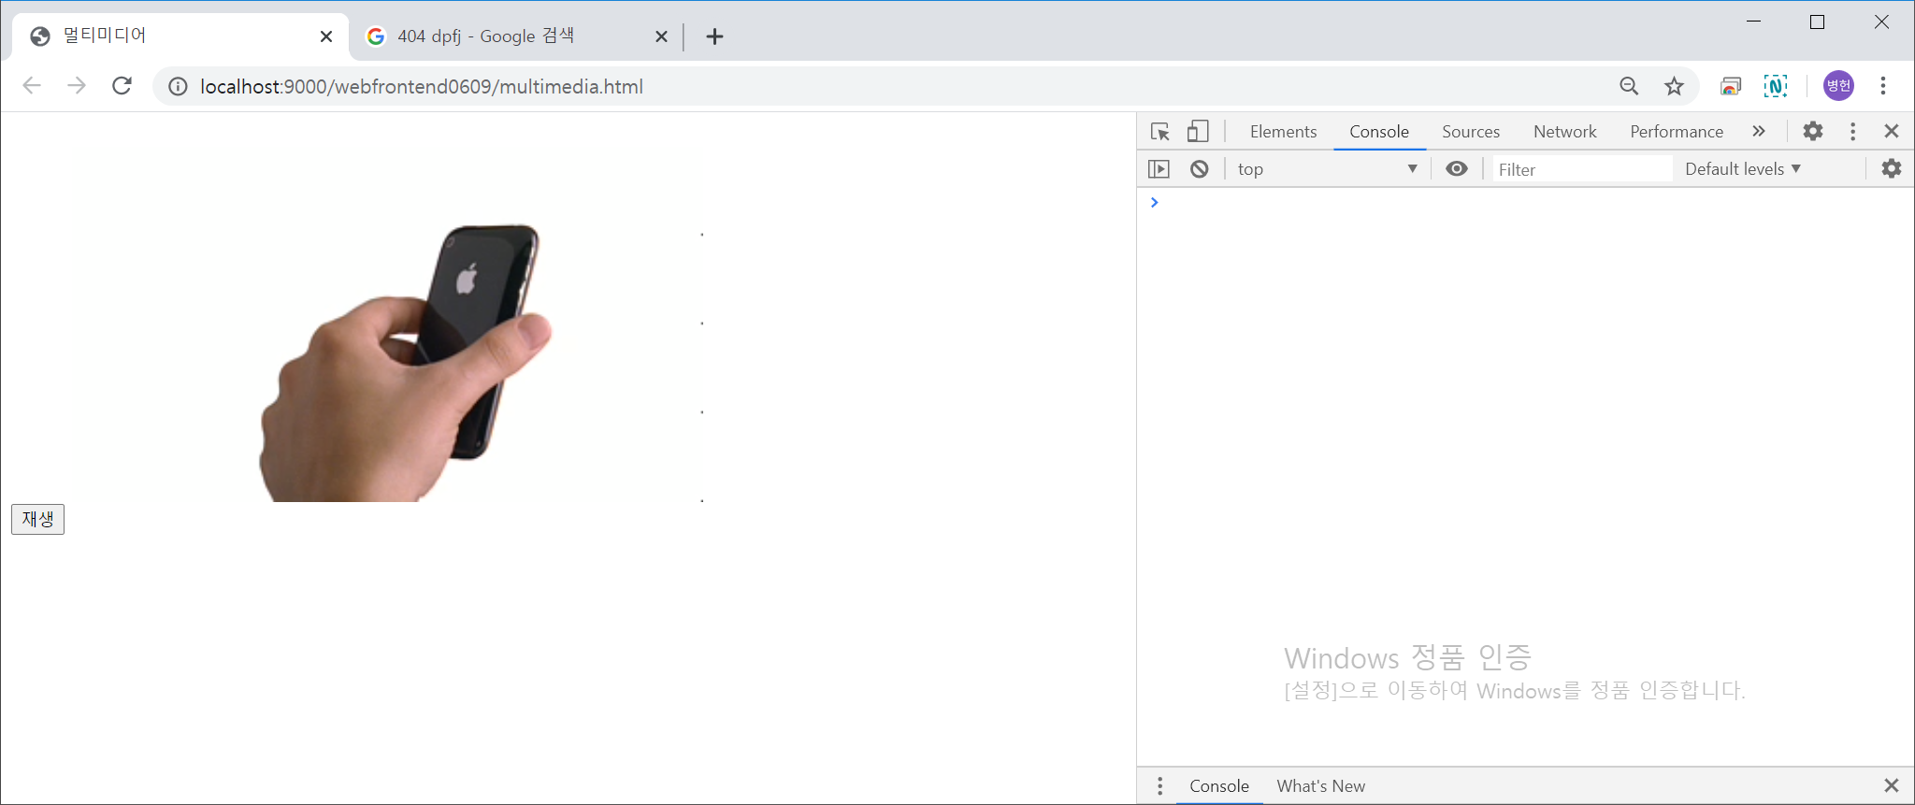The width and height of the screenshot is (1915, 805).
Task: Close the DevTools panel
Action: (1892, 131)
